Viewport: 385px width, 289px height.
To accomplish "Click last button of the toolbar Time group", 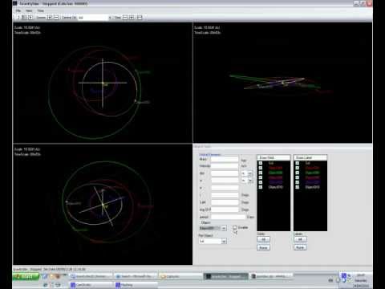I will pyautogui.click(x=140, y=18).
